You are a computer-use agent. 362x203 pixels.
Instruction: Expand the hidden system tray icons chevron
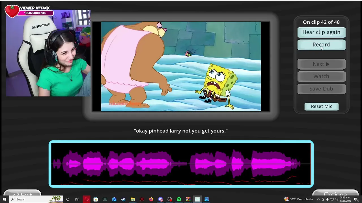[x=318, y=199]
